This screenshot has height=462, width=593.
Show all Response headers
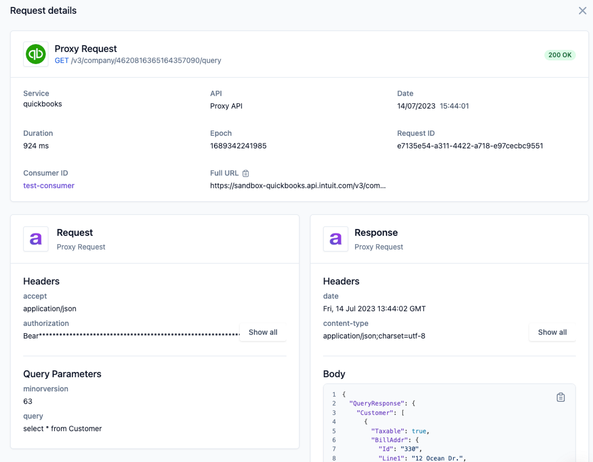tap(552, 332)
